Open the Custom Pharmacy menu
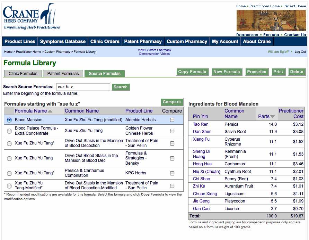 click(187, 41)
